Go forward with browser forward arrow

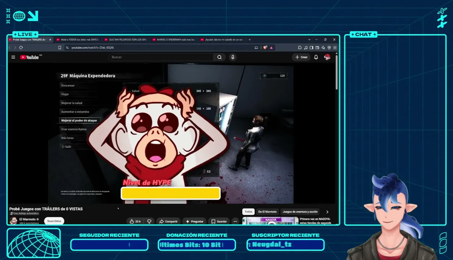coord(15,48)
